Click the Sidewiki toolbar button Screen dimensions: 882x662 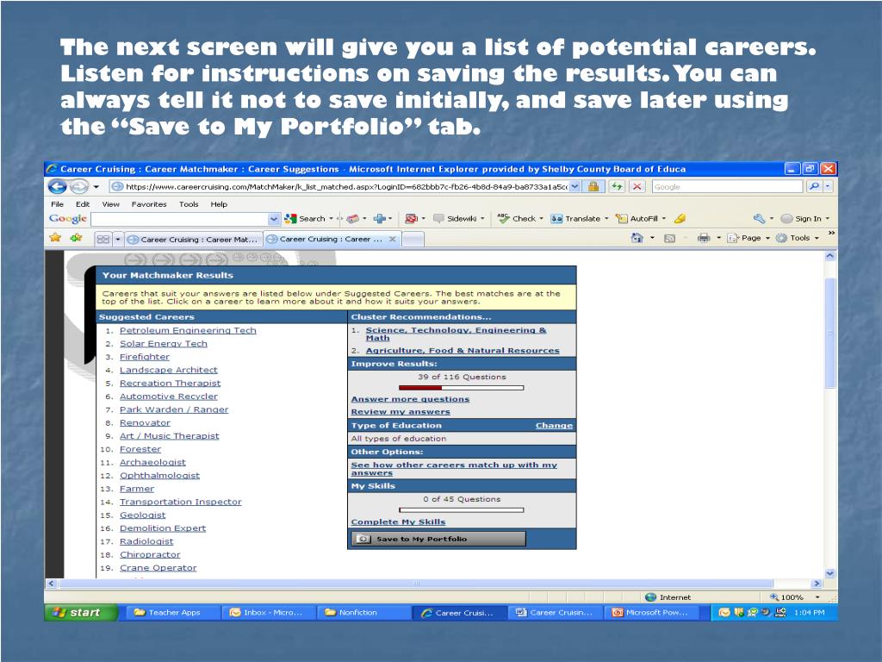(455, 218)
